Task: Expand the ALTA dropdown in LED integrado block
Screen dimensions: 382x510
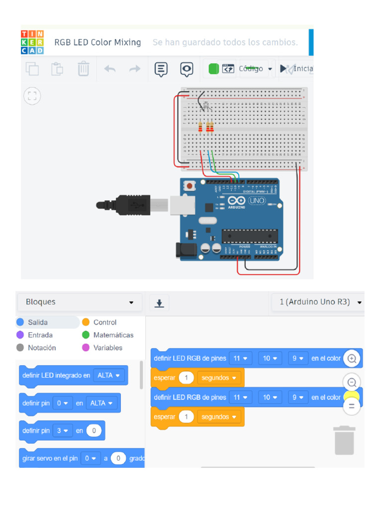Action: click(109, 376)
